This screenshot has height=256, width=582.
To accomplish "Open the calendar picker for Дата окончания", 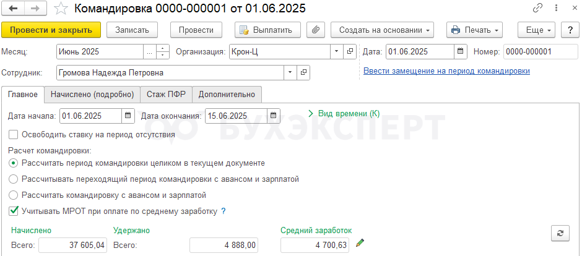I will pyautogui.click(x=274, y=116).
